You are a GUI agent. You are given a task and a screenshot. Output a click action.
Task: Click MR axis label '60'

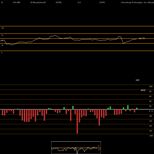pyautogui.click(x=150, y=96)
